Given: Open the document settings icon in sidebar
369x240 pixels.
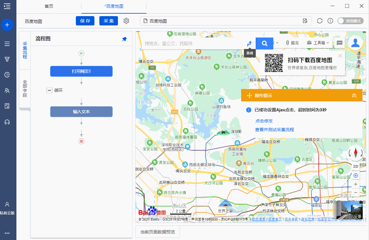Looking at the screenshot, I should pyautogui.click(x=7, y=106).
